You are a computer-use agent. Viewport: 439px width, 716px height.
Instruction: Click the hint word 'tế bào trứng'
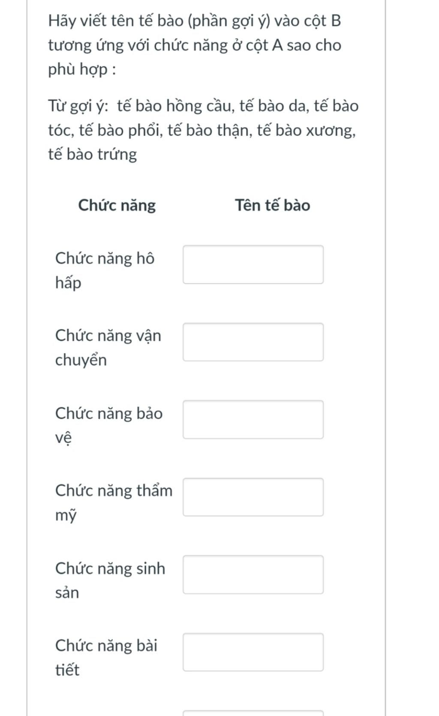click(93, 154)
